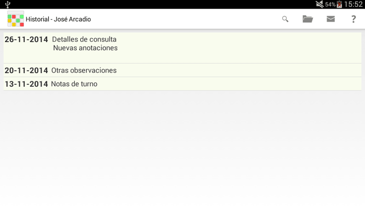This screenshot has width=365, height=214.
Task: Tap empty area below history list
Action: pos(182,151)
